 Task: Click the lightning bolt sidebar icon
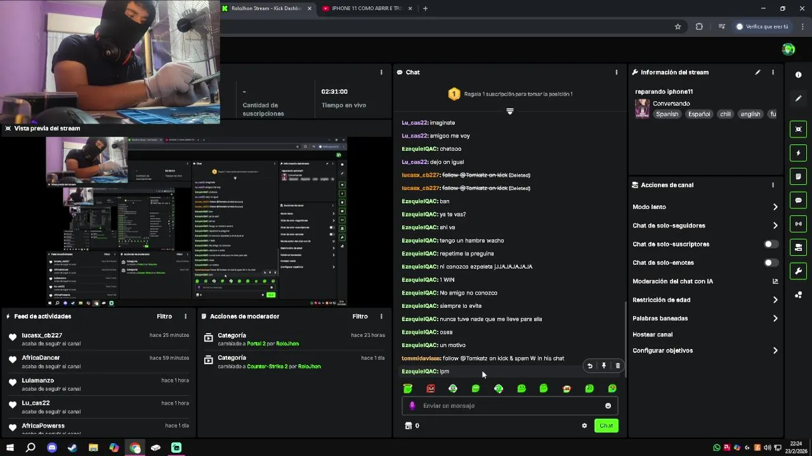click(798, 153)
